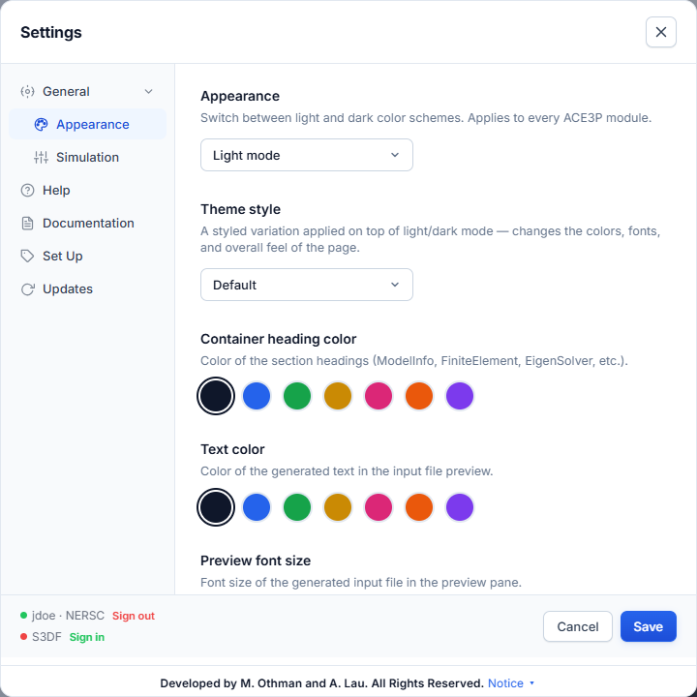Click the Help question mark icon
Screen dimensions: 697x697
coord(27,191)
